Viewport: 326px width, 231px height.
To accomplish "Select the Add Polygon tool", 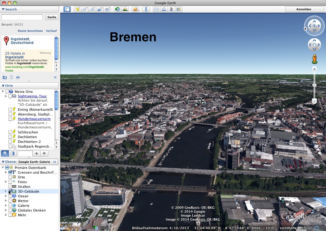I will (85, 9).
